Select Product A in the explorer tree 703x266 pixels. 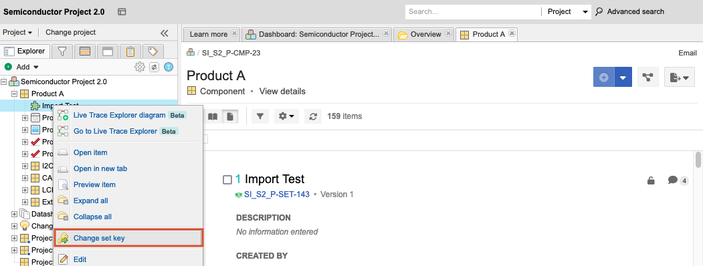coord(47,94)
